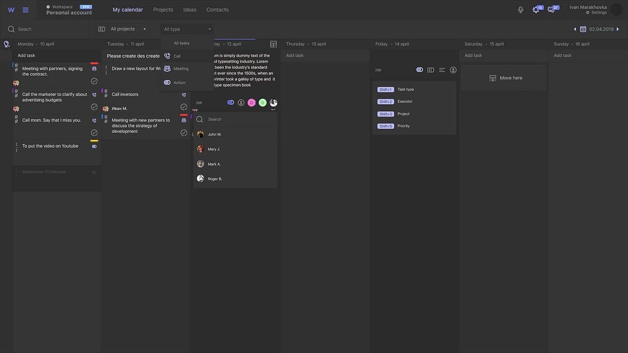
Task: Check off the 'Call mom' task
Action: coord(94,132)
